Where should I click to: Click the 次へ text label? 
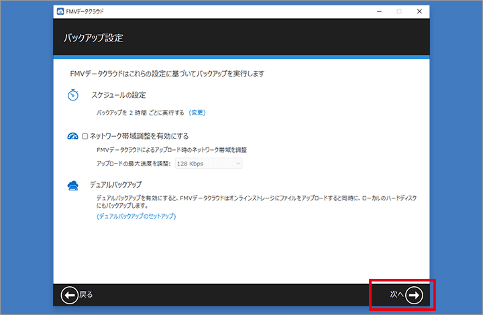[396, 294]
